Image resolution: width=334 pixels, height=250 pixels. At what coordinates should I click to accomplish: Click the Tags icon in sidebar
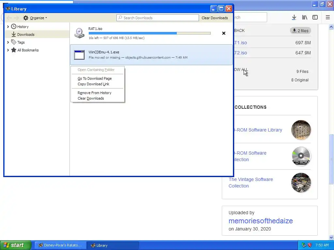point(14,42)
